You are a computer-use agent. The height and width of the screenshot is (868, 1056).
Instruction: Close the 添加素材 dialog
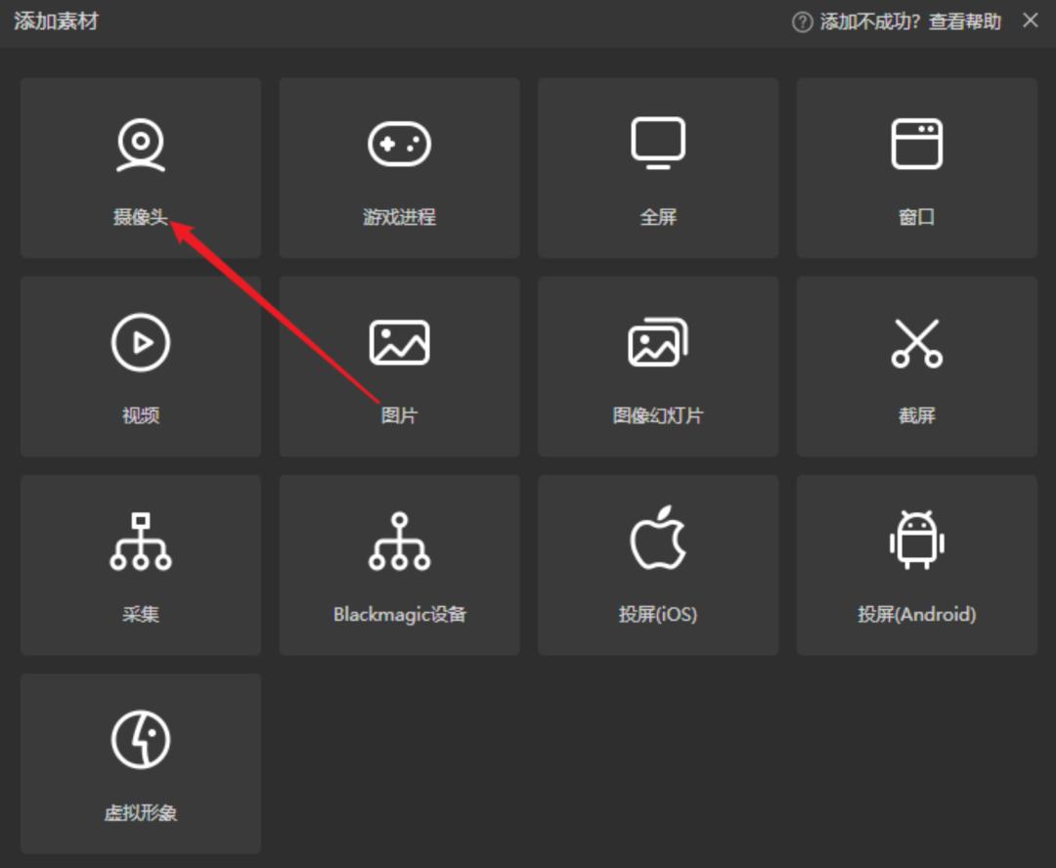click(x=1031, y=21)
